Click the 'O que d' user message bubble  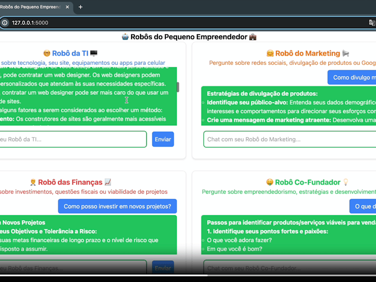(x=363, y=206)
